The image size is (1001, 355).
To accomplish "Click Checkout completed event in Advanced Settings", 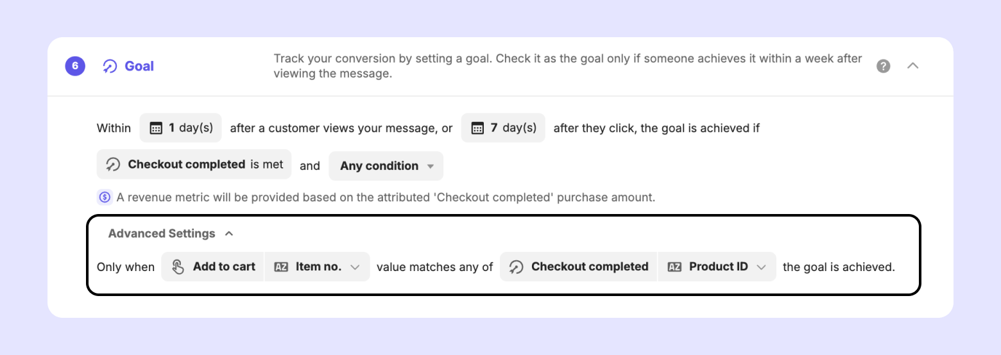I will pos(579,267).
